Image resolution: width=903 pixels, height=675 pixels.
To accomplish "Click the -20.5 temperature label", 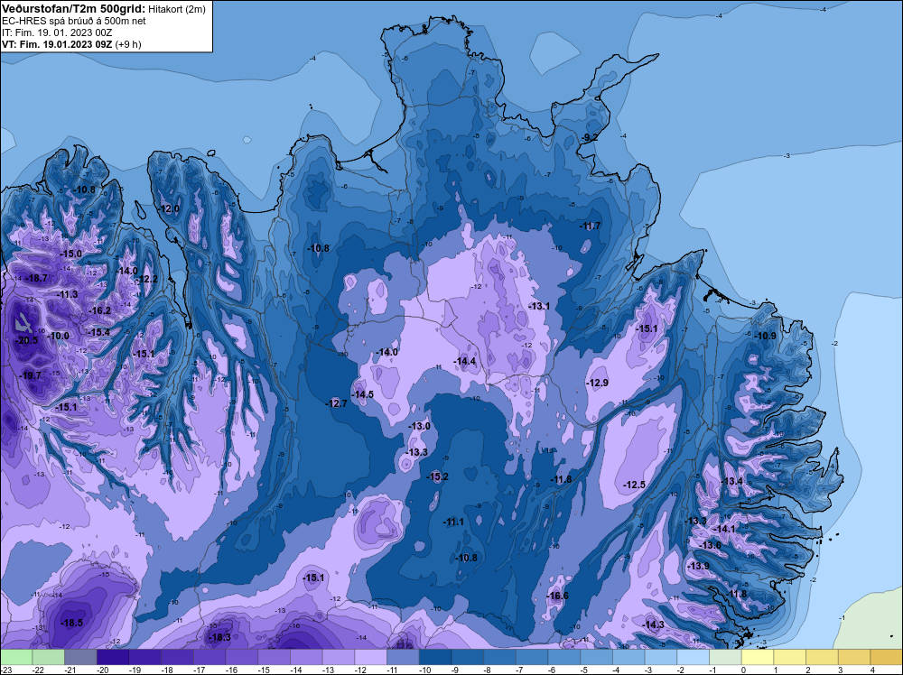I will pos(27,340).
